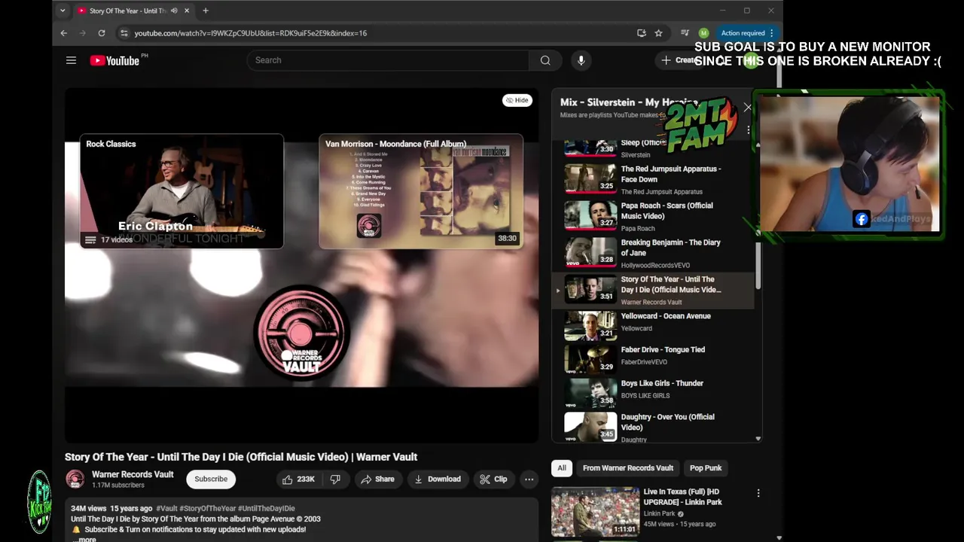Click the Warner Records Vault channel name
This screenshot has width=964, height=542.
pos(133,474)
